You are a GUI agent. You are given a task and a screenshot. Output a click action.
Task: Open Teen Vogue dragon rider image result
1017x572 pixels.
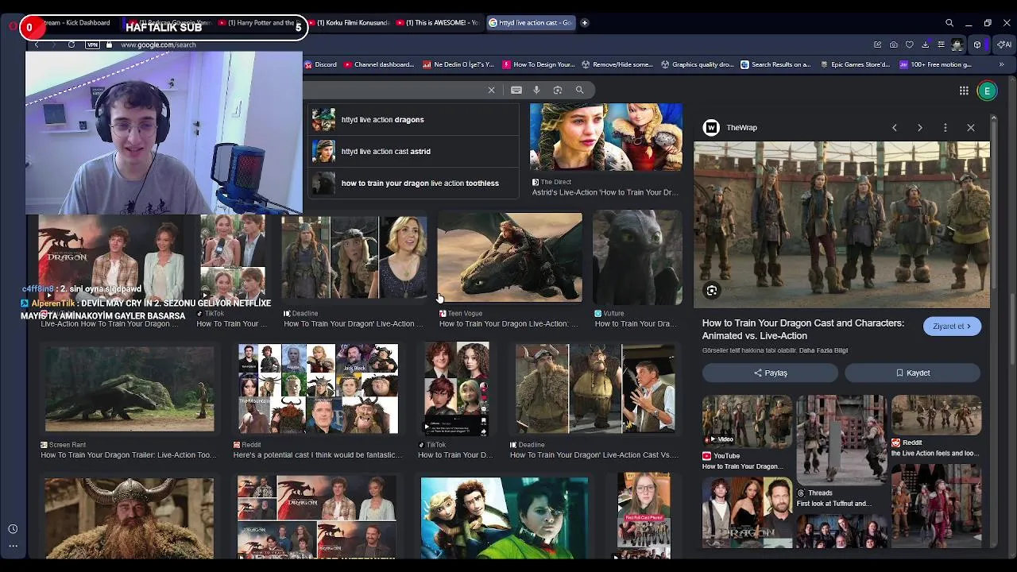(509, 259)
